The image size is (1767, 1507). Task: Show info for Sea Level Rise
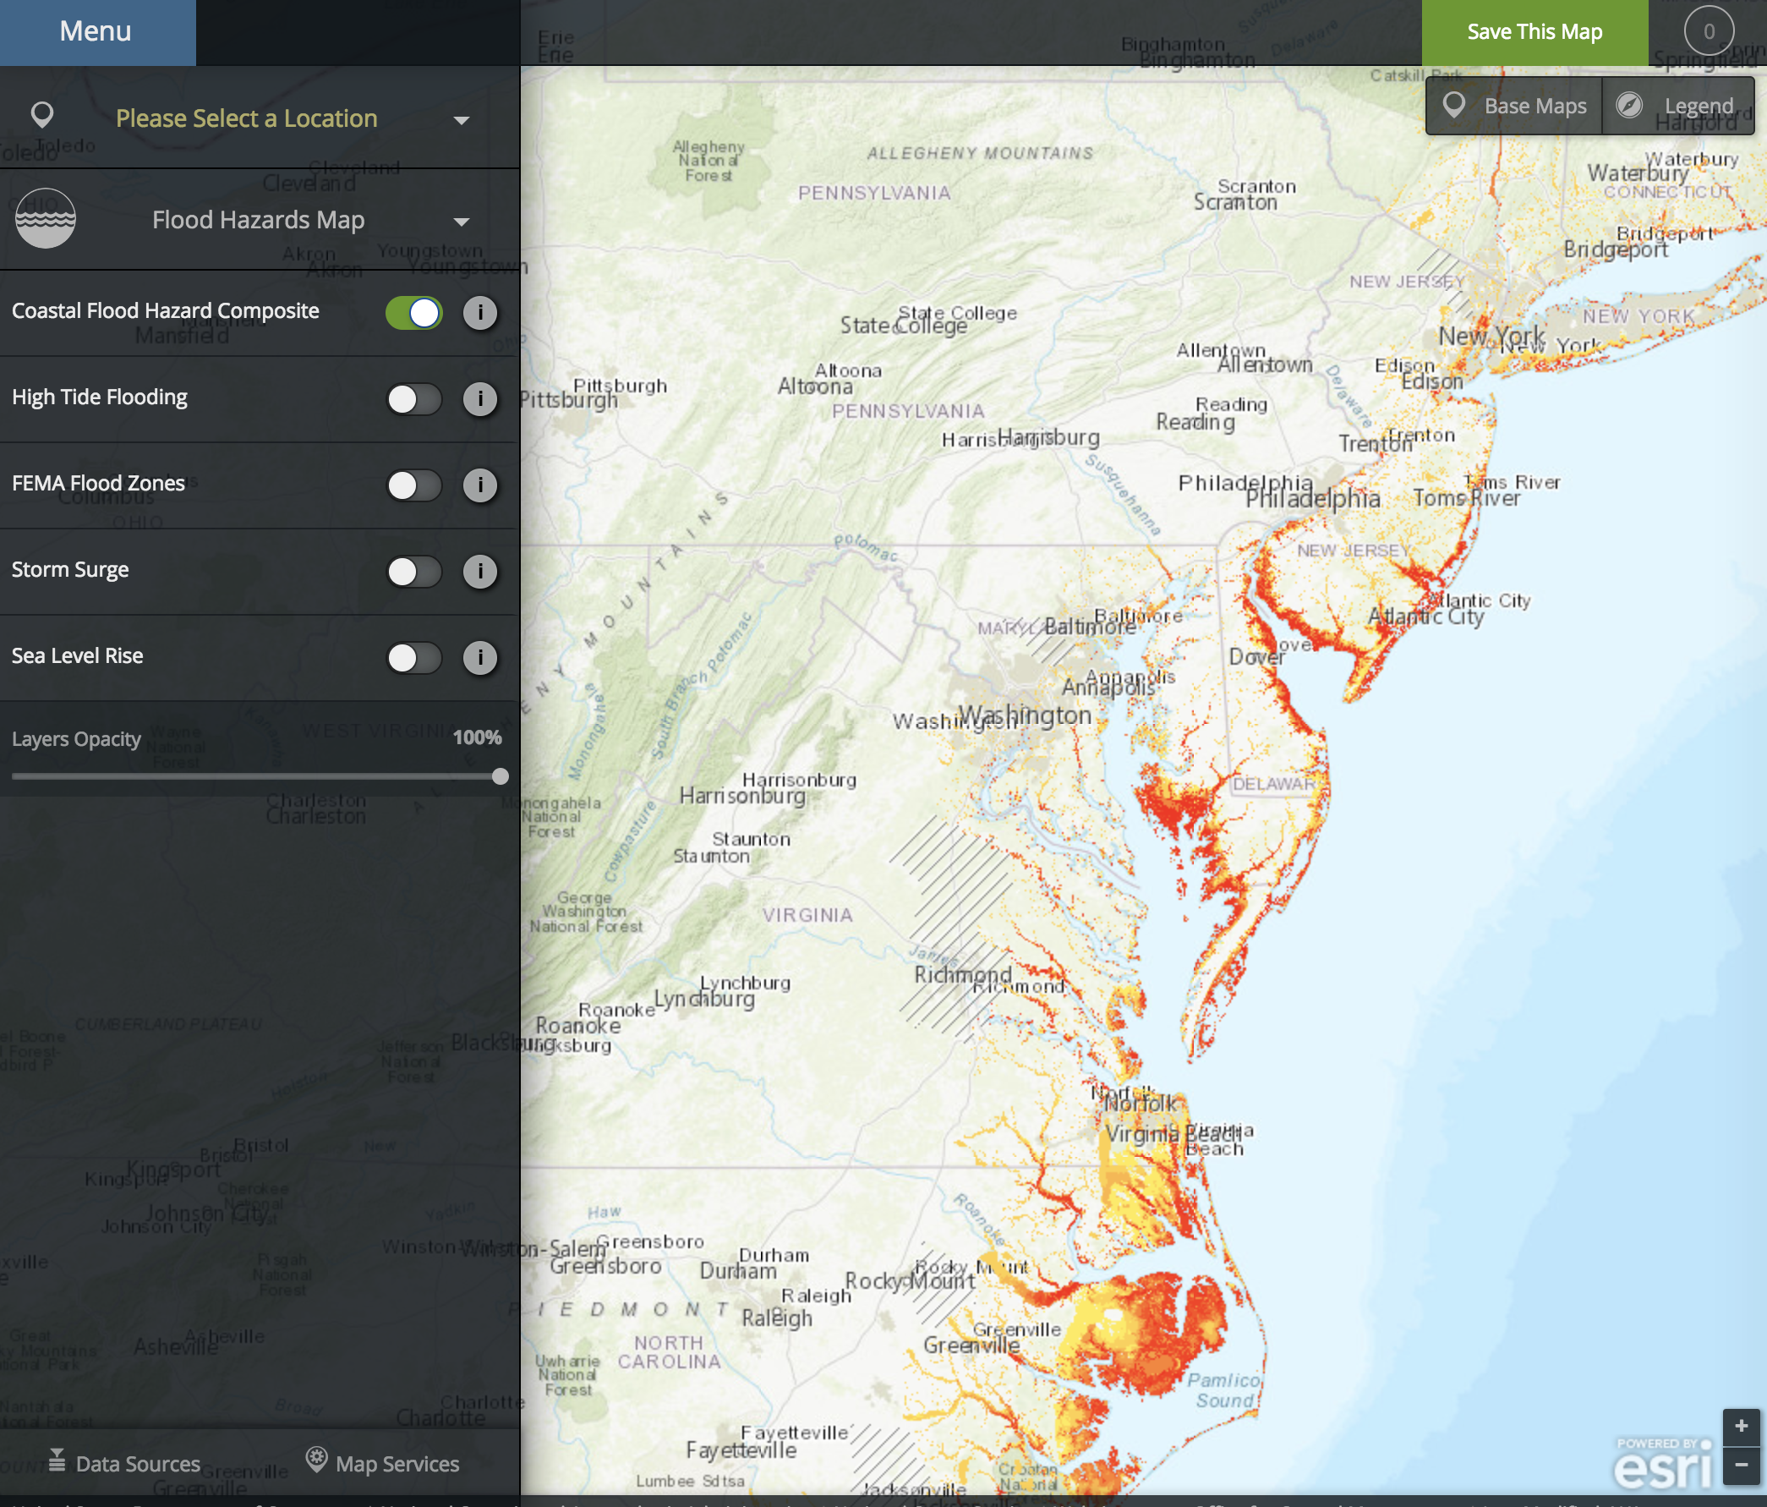[480, 657]
